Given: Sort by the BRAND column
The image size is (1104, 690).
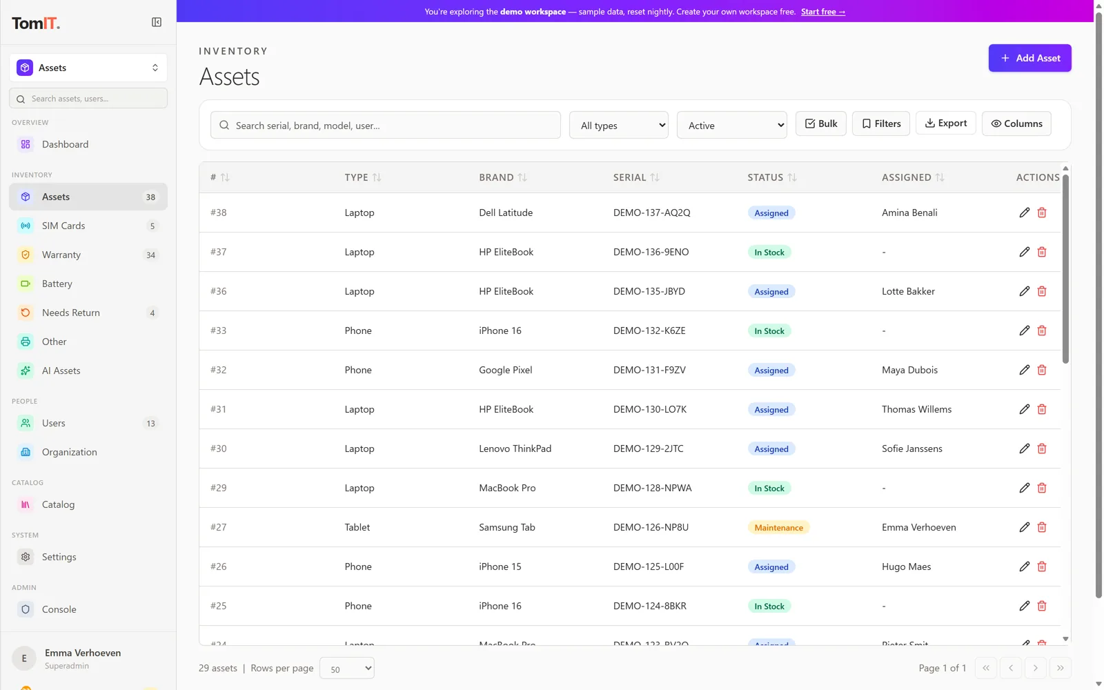Looking at the screenshot, I should coord(503,177).
